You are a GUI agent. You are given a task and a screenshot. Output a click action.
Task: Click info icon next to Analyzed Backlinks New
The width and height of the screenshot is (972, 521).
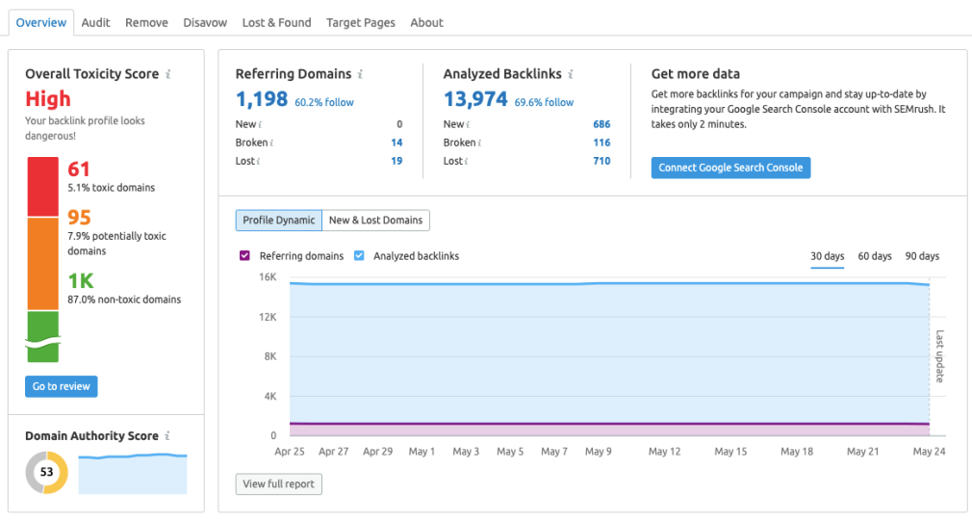point(468,124)
